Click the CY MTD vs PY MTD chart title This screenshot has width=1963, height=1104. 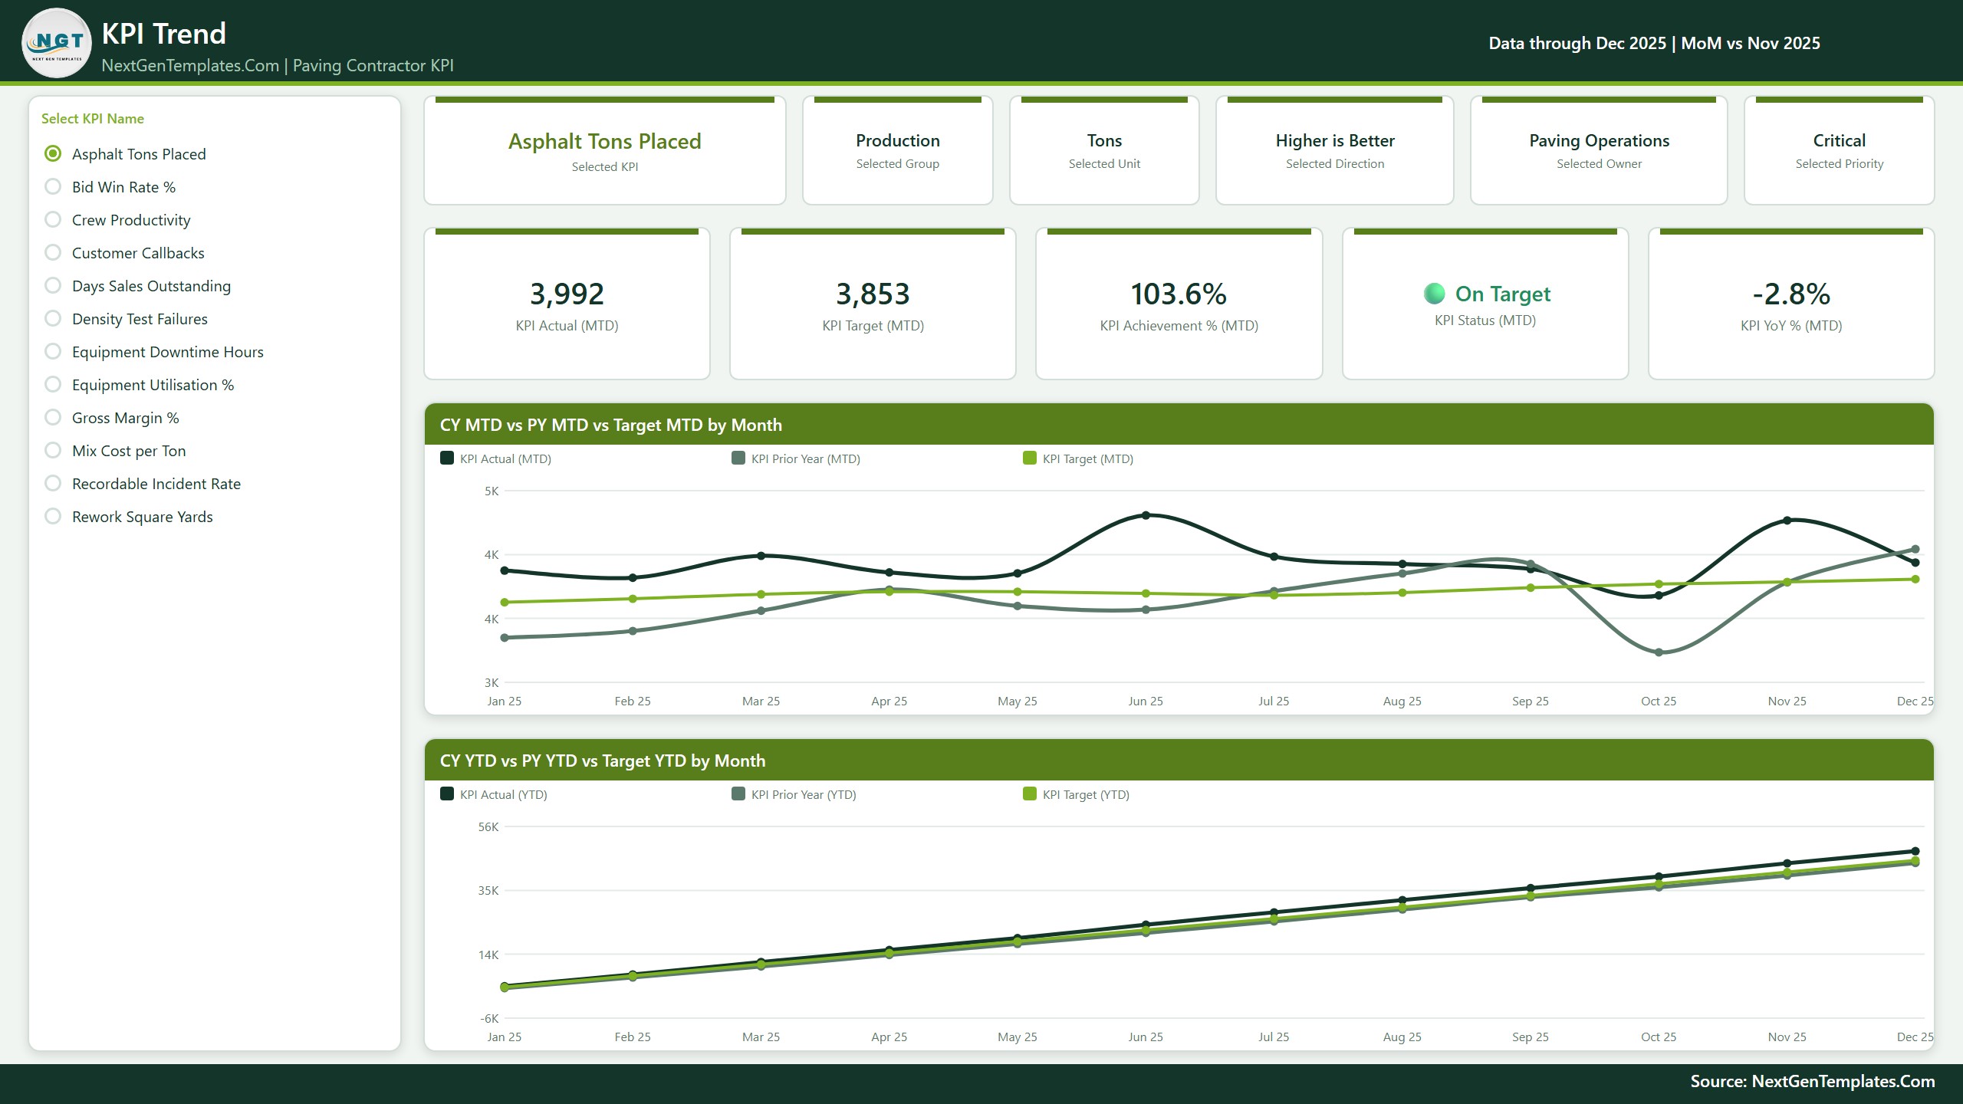(611, 425)
